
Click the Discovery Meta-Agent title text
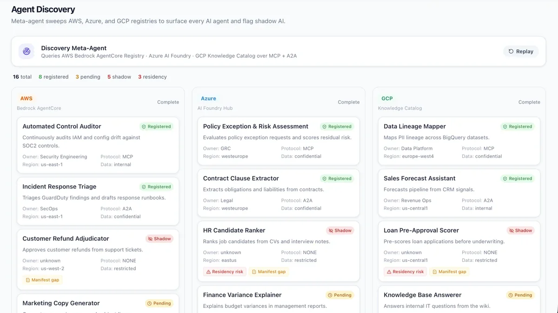point(74,48)
